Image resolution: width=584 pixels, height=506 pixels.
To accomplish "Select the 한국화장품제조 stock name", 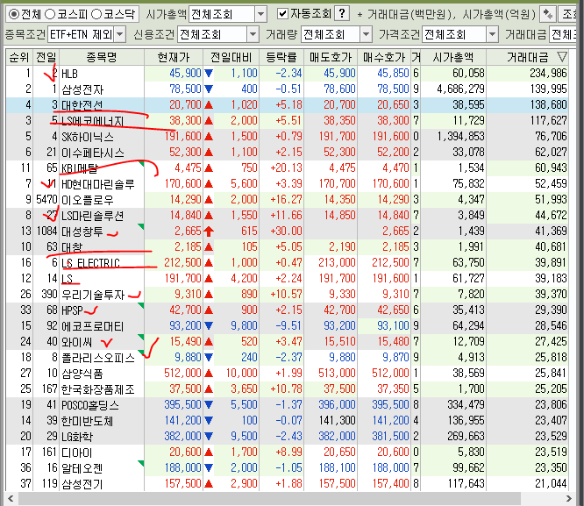I will click(x=98, y=389).
